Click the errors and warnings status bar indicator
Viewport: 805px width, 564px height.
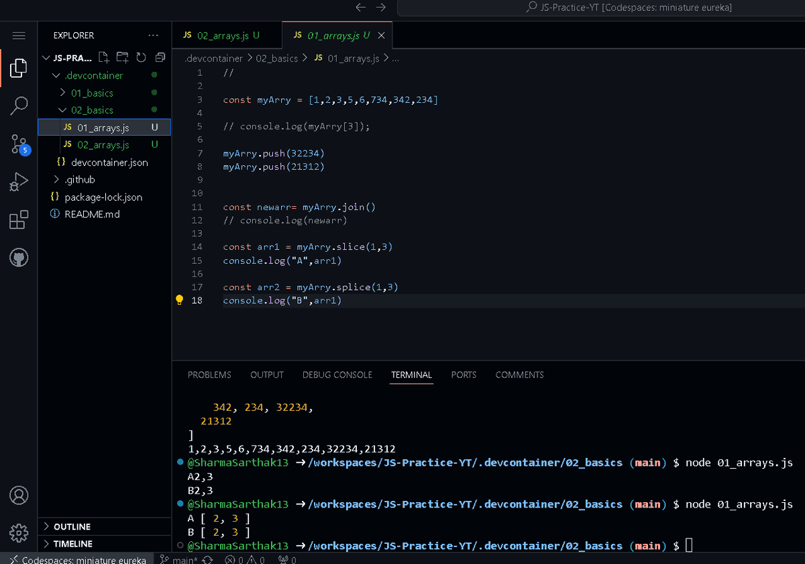pyautogui.click(x=245, y=559)
